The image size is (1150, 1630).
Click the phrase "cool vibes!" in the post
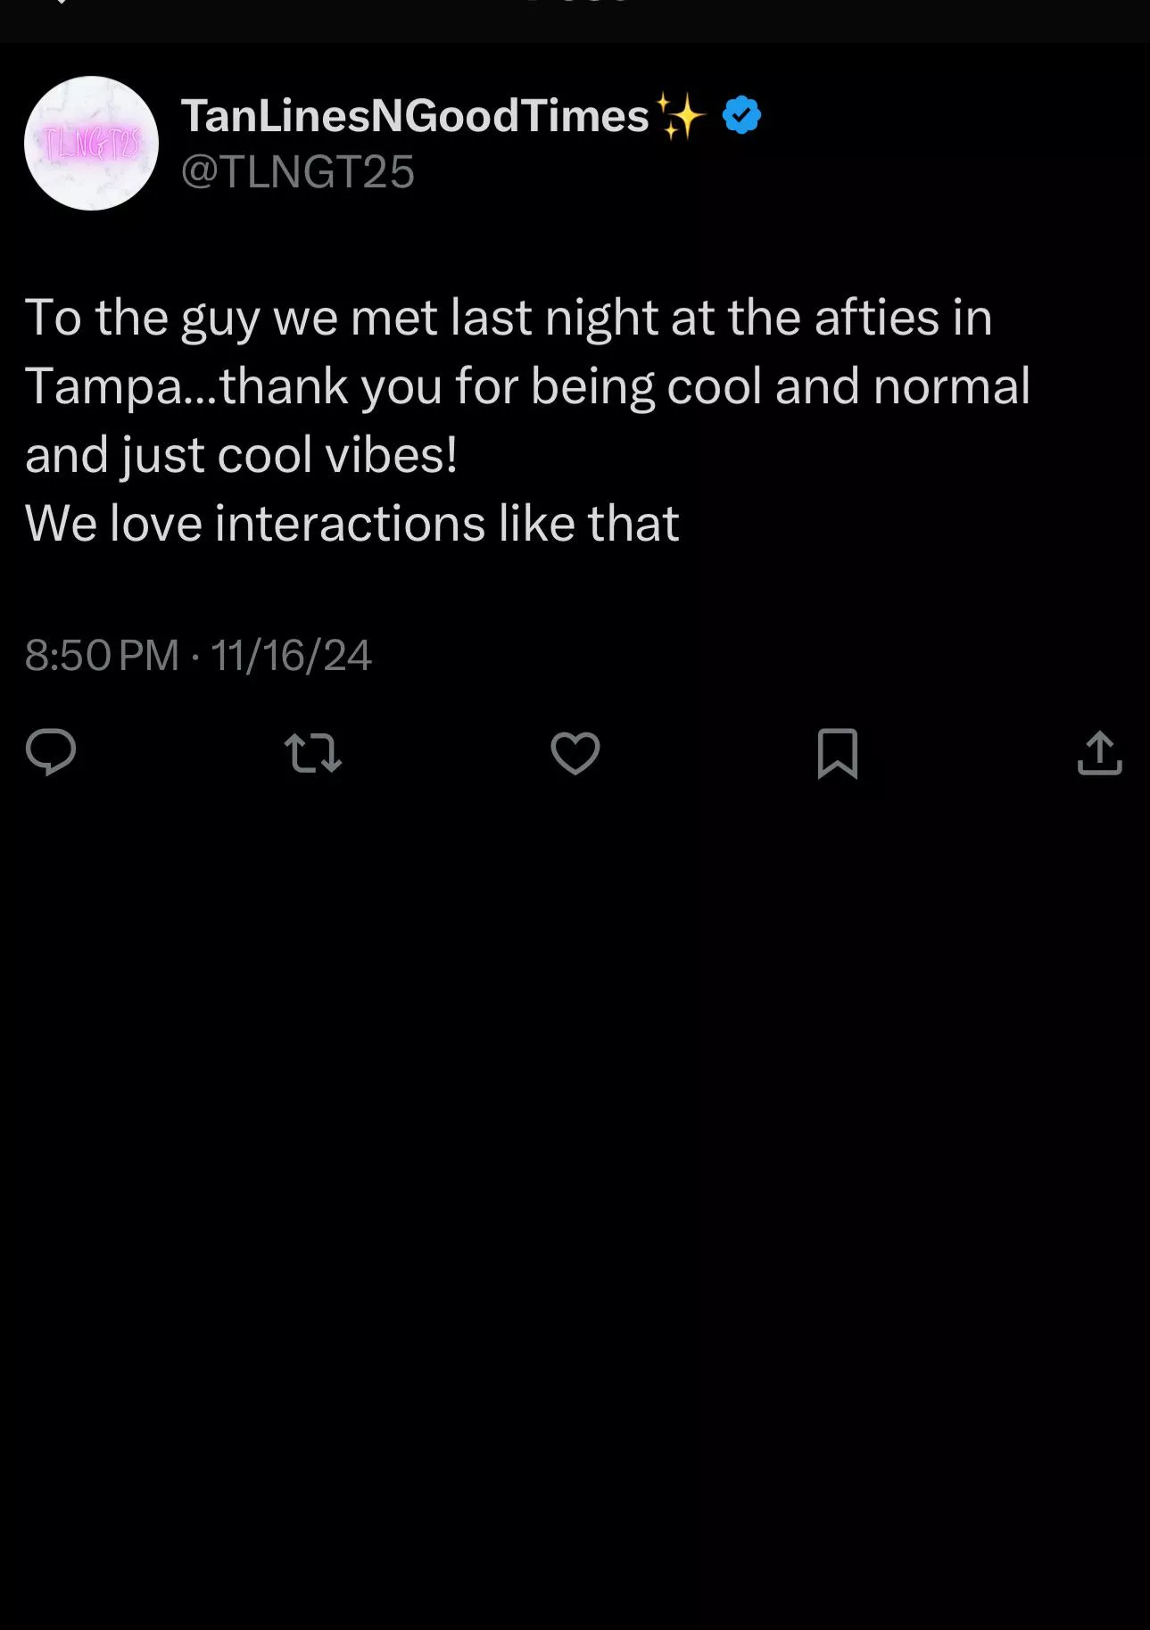pos(337,455)
